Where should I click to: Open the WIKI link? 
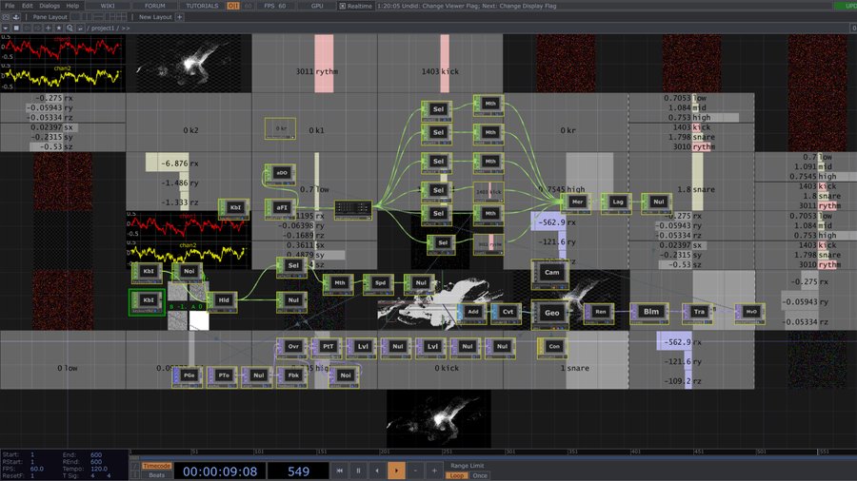(107, 6)
